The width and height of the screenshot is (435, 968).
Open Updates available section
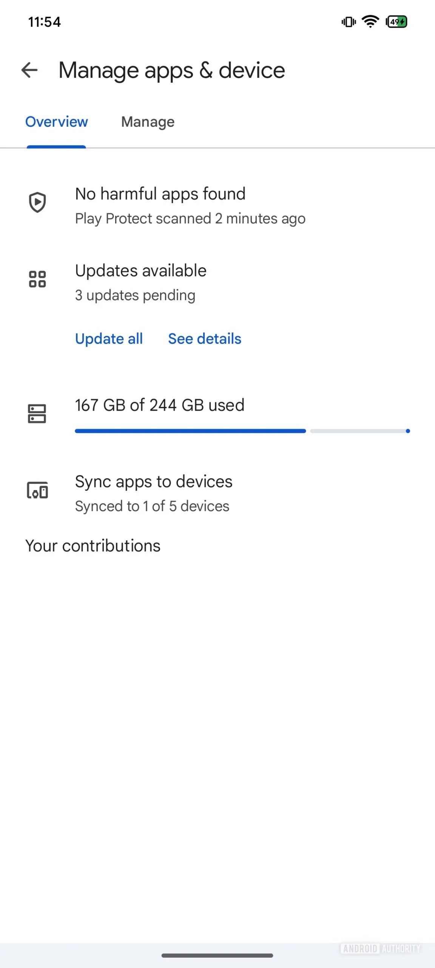click(x=217, y=283)
